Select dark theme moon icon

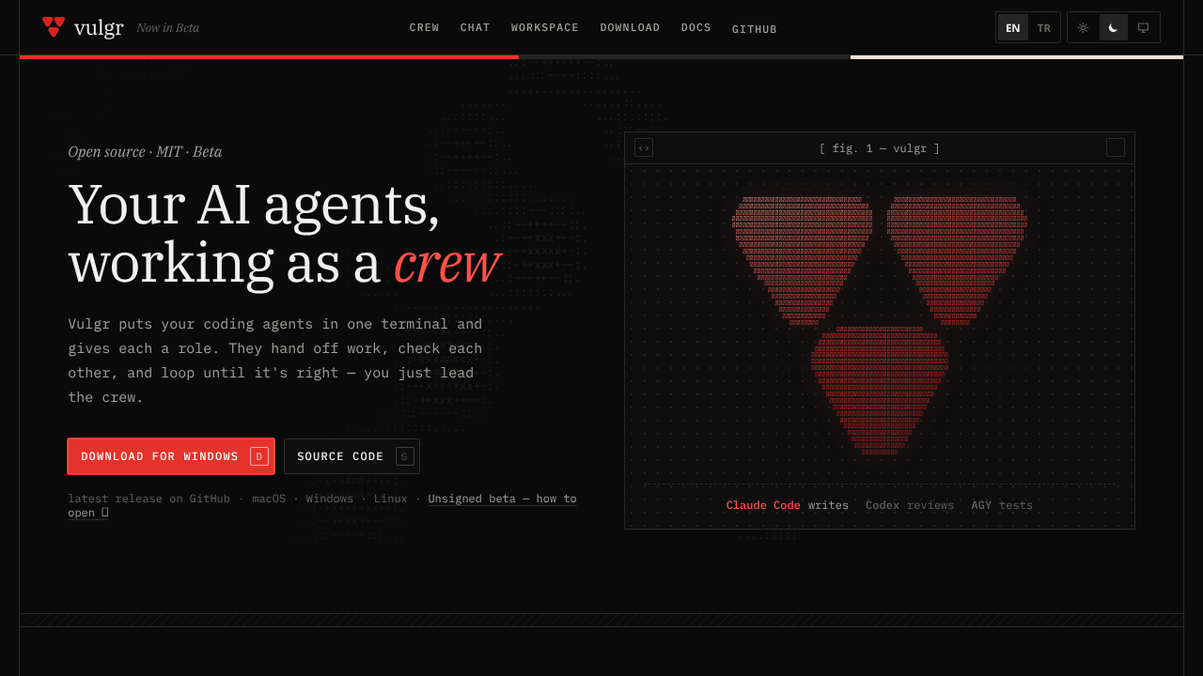[x=1114, y=27]
